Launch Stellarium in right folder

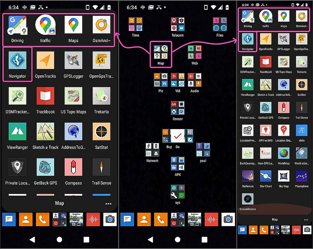(248, 176)
